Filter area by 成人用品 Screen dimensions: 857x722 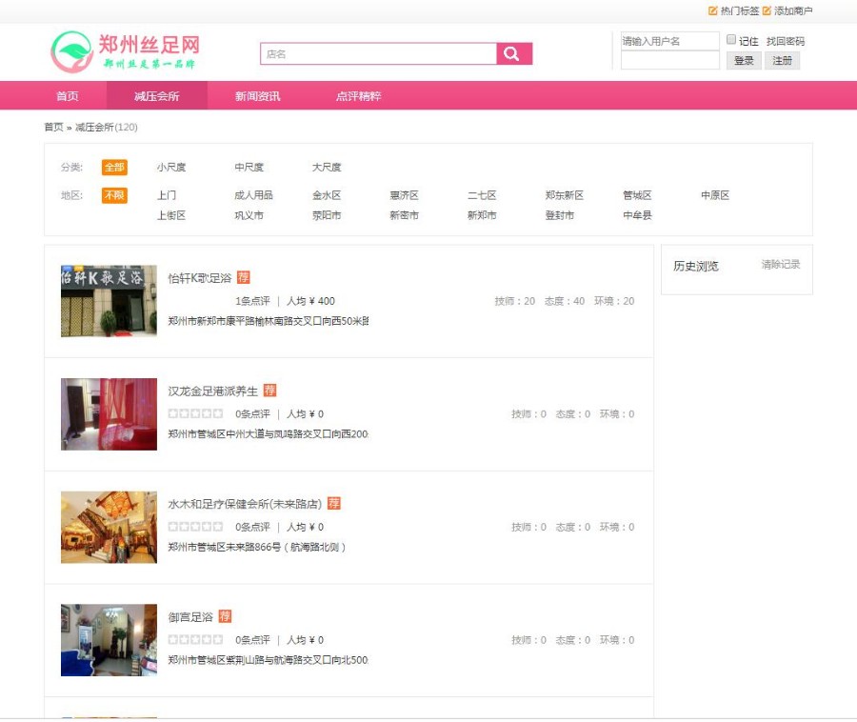click(x=253, y=195)
